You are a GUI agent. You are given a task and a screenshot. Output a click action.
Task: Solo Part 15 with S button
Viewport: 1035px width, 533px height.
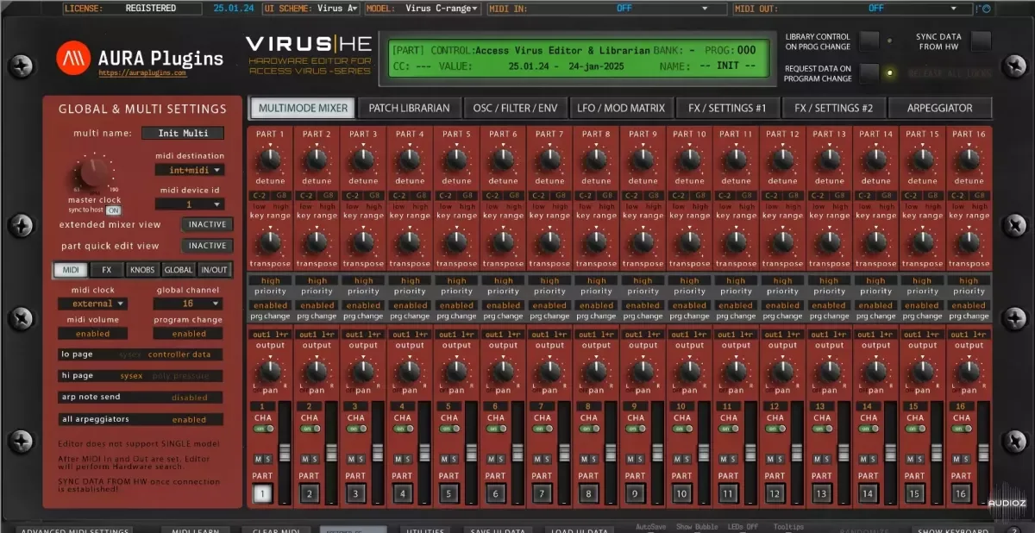(x=919, y=459)
